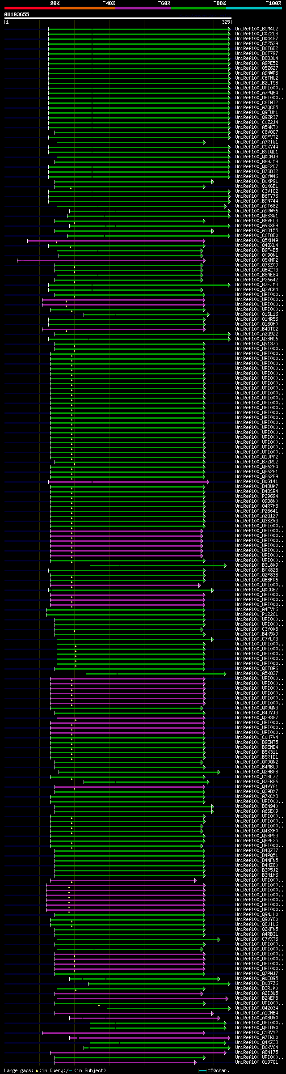The image size is (286, 1074).
Task: Select hit UniRef100_Q9FUM1
Action: tap(257, 112)
